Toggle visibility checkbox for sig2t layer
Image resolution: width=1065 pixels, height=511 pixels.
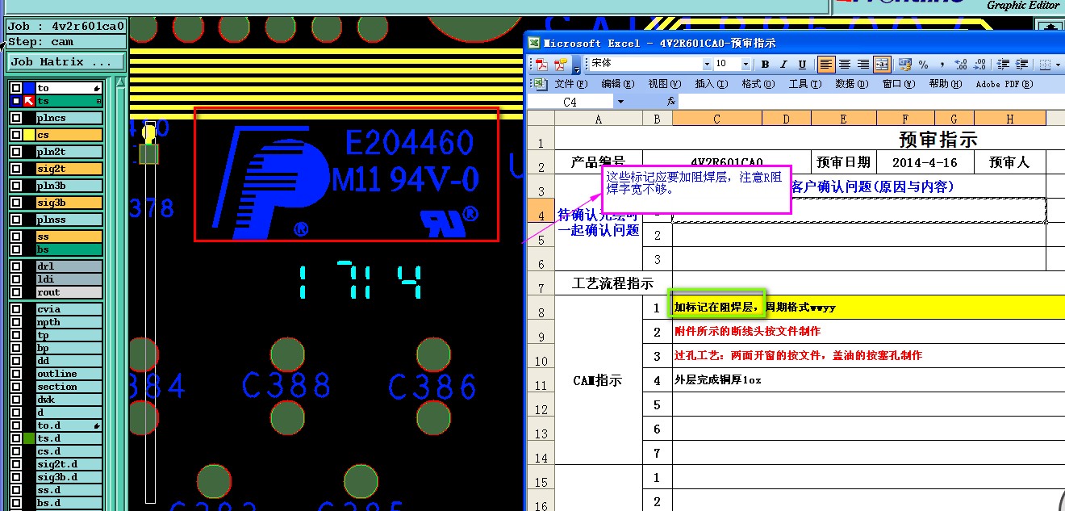16,169
